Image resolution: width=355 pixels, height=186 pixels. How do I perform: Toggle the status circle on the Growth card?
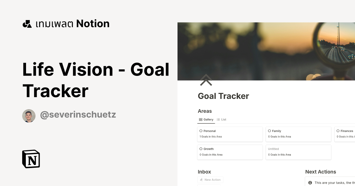(202, 149)
